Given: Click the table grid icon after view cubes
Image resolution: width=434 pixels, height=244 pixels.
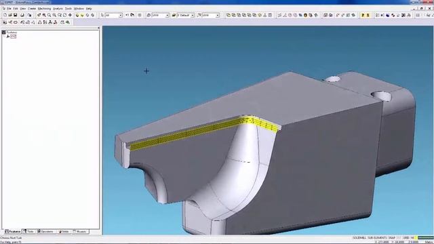Looking at the screenshot, I should coord(270,15).
